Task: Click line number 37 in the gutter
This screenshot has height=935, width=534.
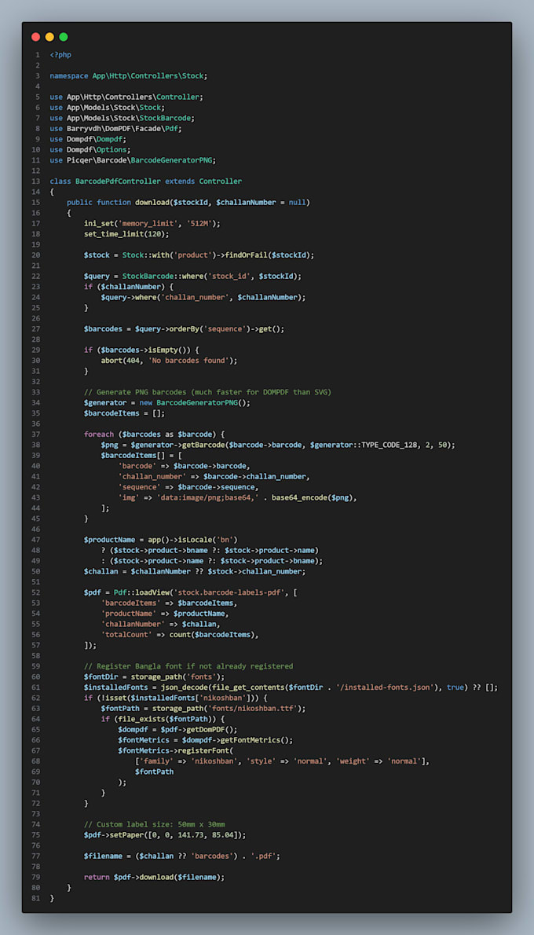Action: pyautogui.click(x=36, y=434)
